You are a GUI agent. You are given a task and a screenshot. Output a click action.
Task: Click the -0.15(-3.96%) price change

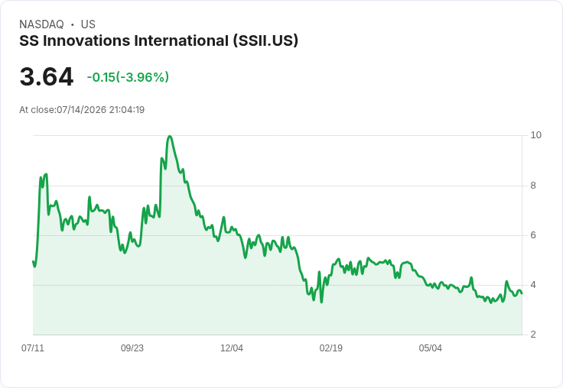point(128,77)
